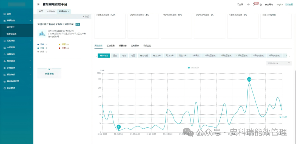Select the A相电压谐波 parameter button
The height and width of the screenshot is (144, 296).
(x=210, y=55)
